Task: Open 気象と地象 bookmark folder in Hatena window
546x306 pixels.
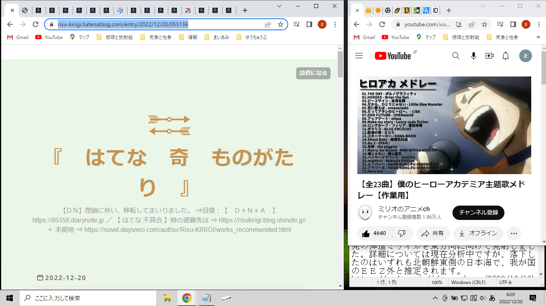Action: pyautogui.click(x=156, y=37)
